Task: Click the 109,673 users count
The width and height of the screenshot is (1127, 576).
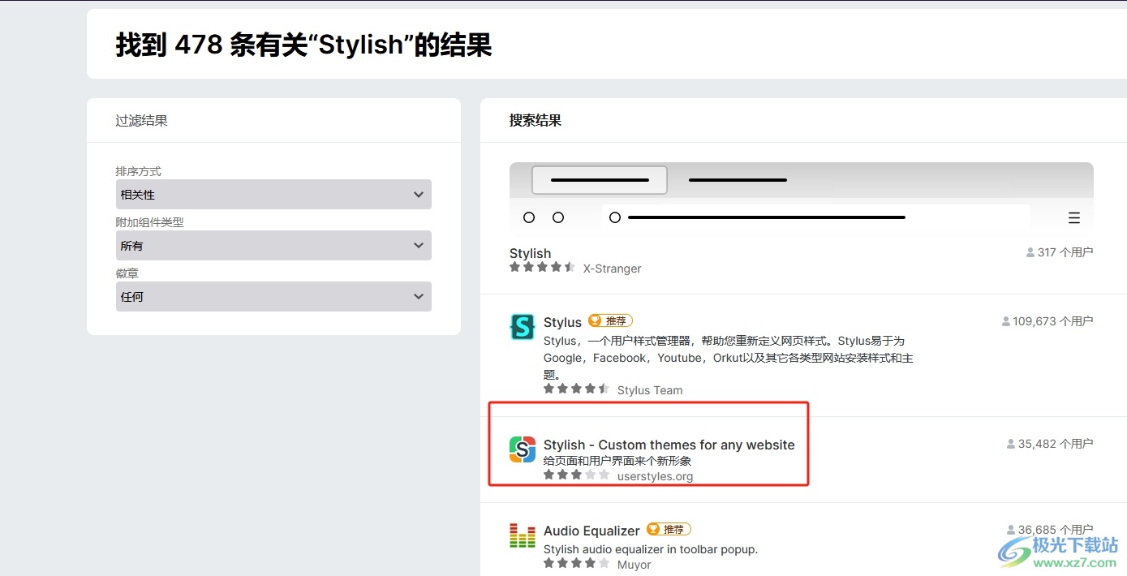Action: [1047, 321]
